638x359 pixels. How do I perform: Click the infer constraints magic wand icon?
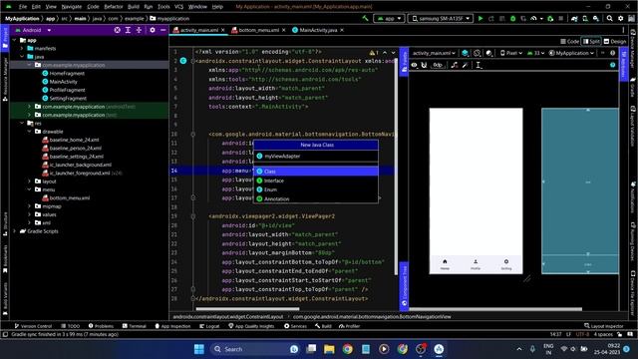[x=466, y=65]
